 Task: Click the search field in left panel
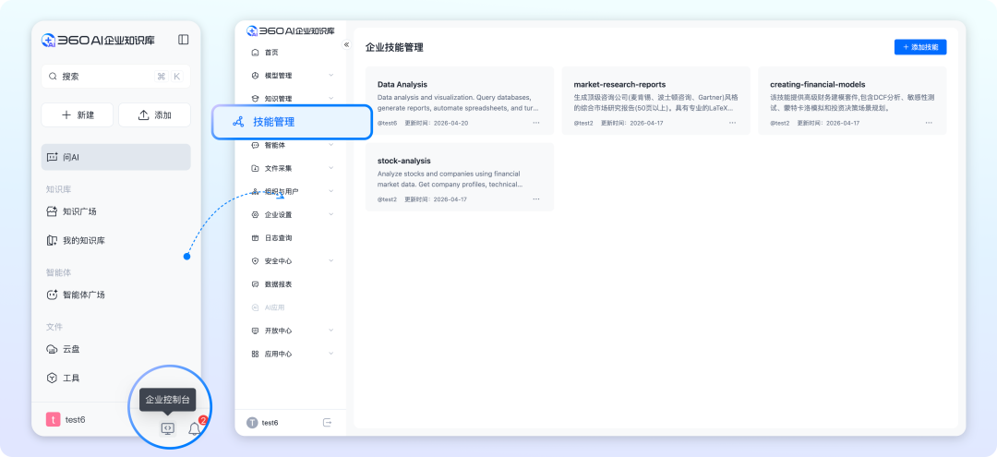pos(115,77)
